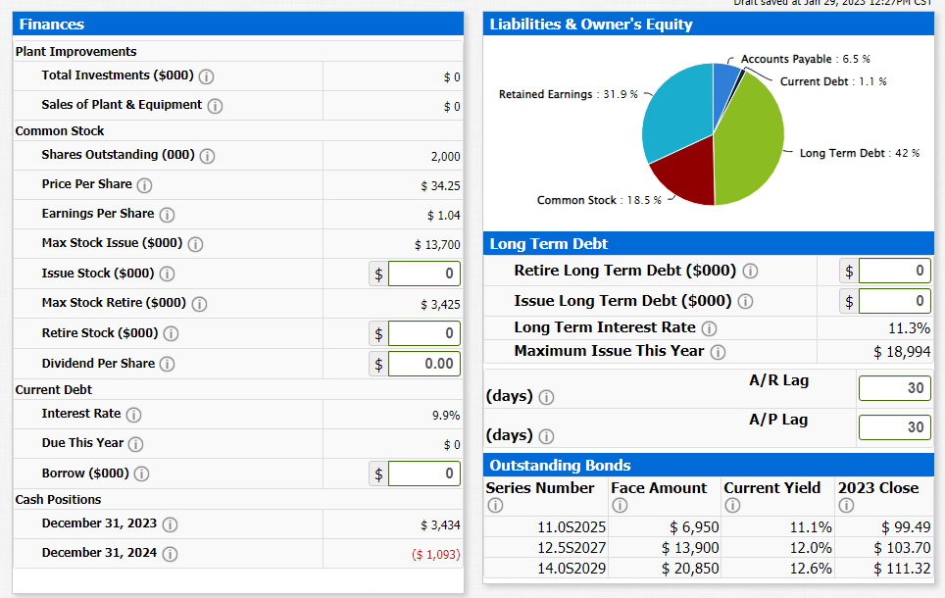
Task: Open the Current Yield column info tooltip
Action: pyautogui.click(x=732, y=505)
